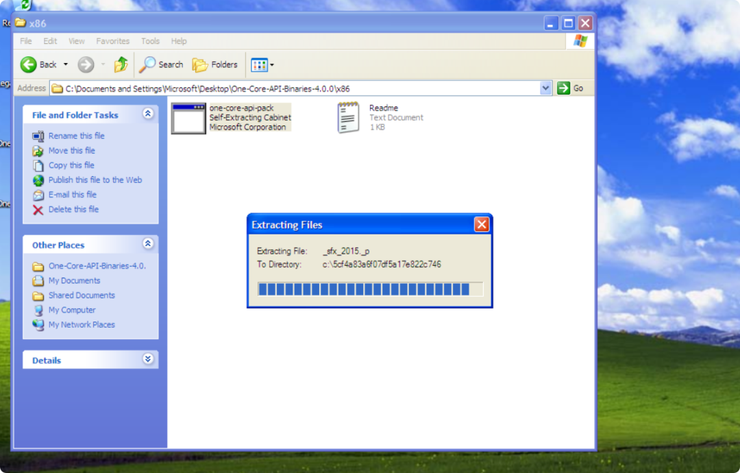The width and height of the screenshot is (740, 473).
Task: Click the Forward arrow icon
Action: click(x=86, y=64)
